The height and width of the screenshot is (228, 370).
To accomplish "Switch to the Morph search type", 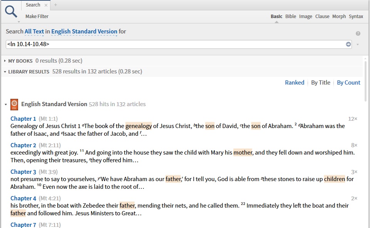I will pos(339,16).
